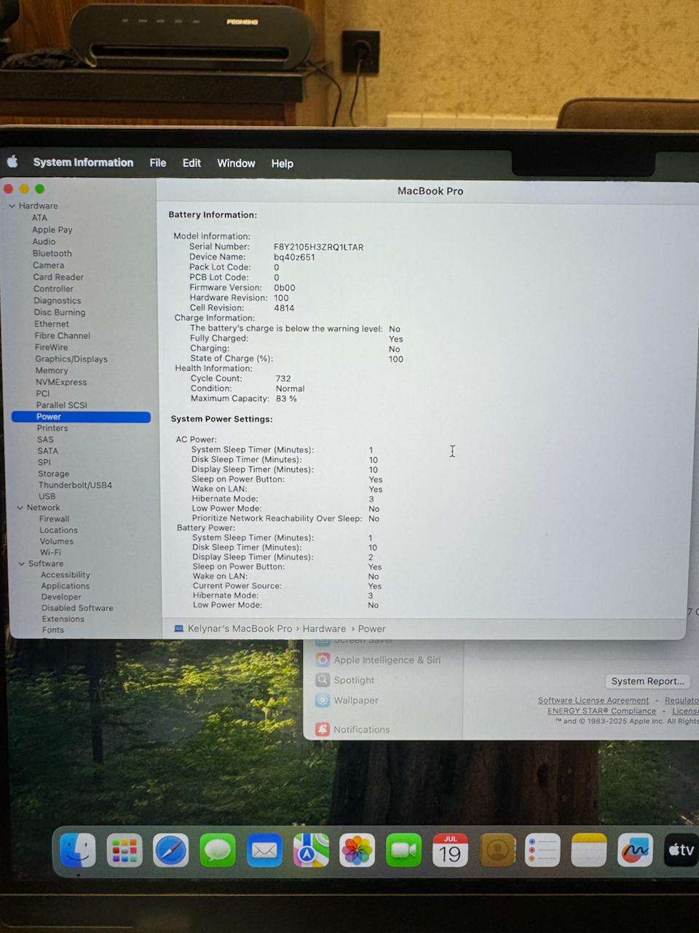The height and width of the screenshot is (933, 699).
Task: Select the highlighted Power item
Action: [81, 417]
